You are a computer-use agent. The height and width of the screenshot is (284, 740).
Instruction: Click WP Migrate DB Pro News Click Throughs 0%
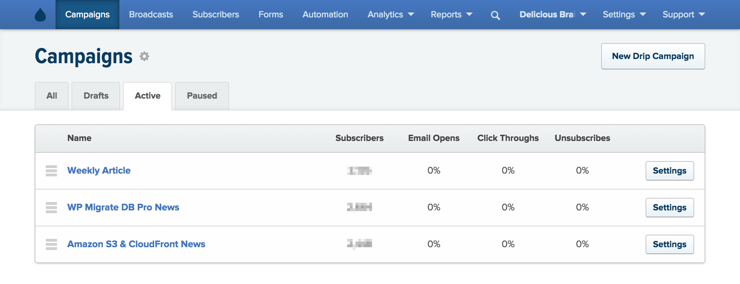(x=508, y=207)
